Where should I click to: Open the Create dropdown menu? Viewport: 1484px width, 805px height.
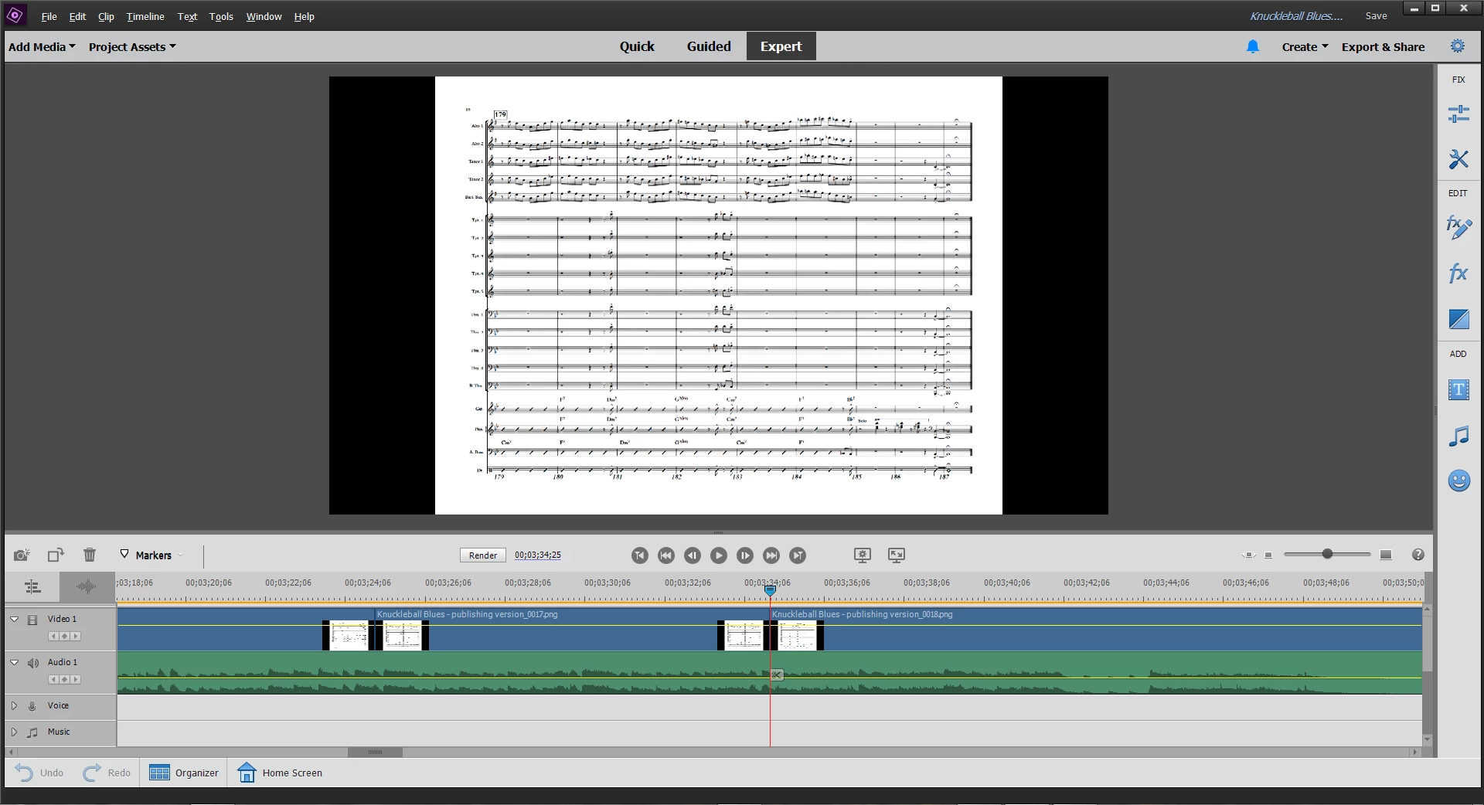click(x=1305, y=46)
